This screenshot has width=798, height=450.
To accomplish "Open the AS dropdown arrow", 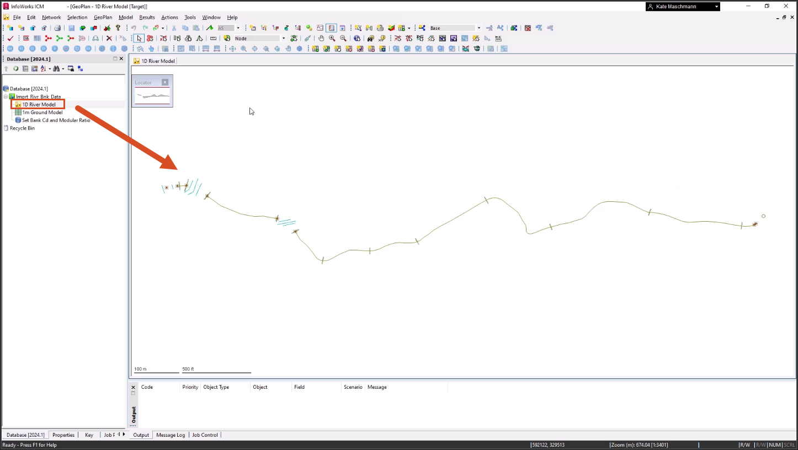I will (238, 28).
